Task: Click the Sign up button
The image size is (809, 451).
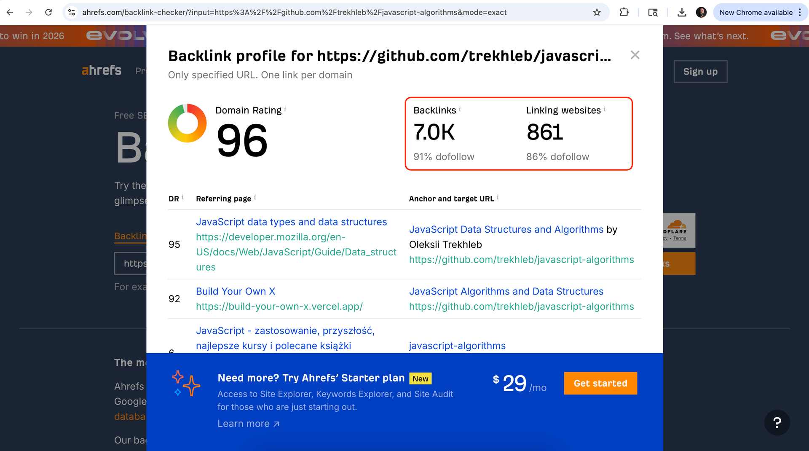Action: (x=700, y=72)
